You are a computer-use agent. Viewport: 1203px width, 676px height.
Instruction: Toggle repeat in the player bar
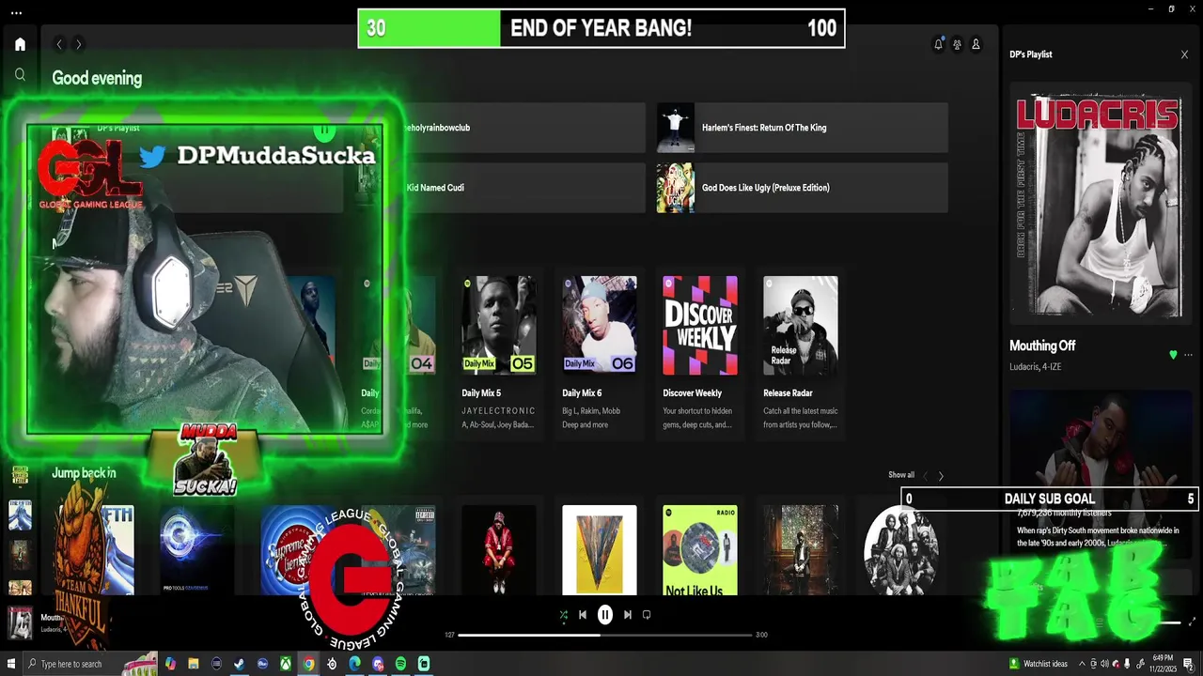[647, 615]
